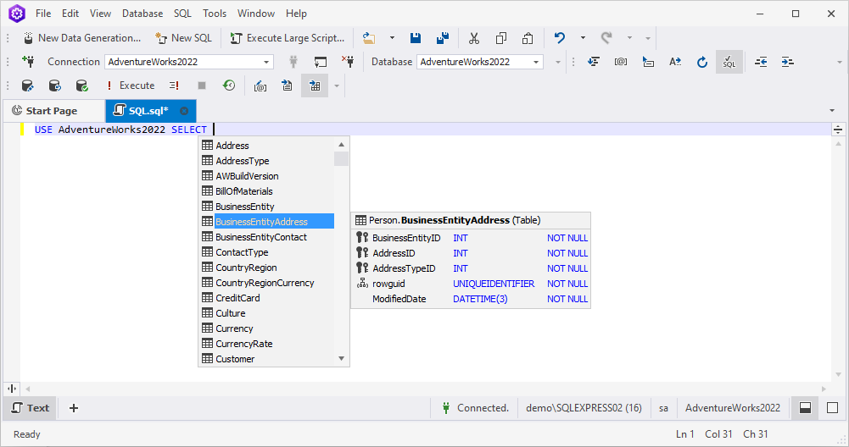
Task: Open the View menu
Action: [x=100, y=14]
